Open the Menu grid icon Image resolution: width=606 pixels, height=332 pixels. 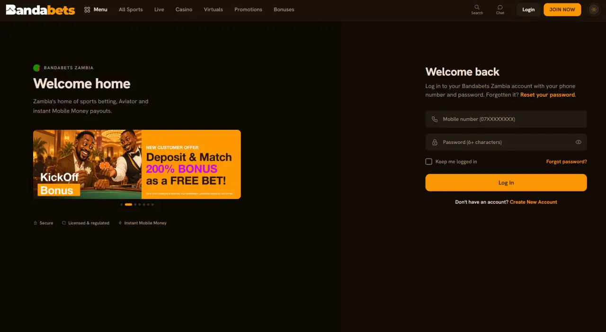click(x=87, y=9)
